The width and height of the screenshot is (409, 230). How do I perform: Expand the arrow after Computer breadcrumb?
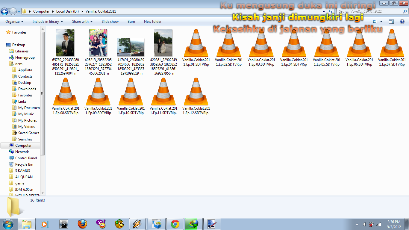[53, 11]
